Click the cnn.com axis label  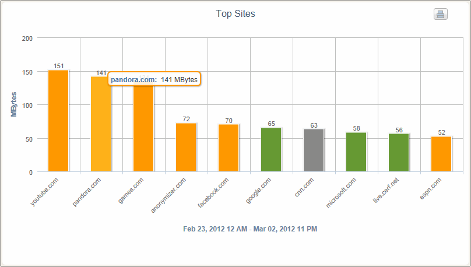[x=304, y=187]
